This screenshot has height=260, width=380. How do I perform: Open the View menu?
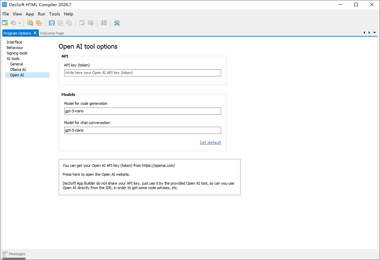click(x=17, y=14)
